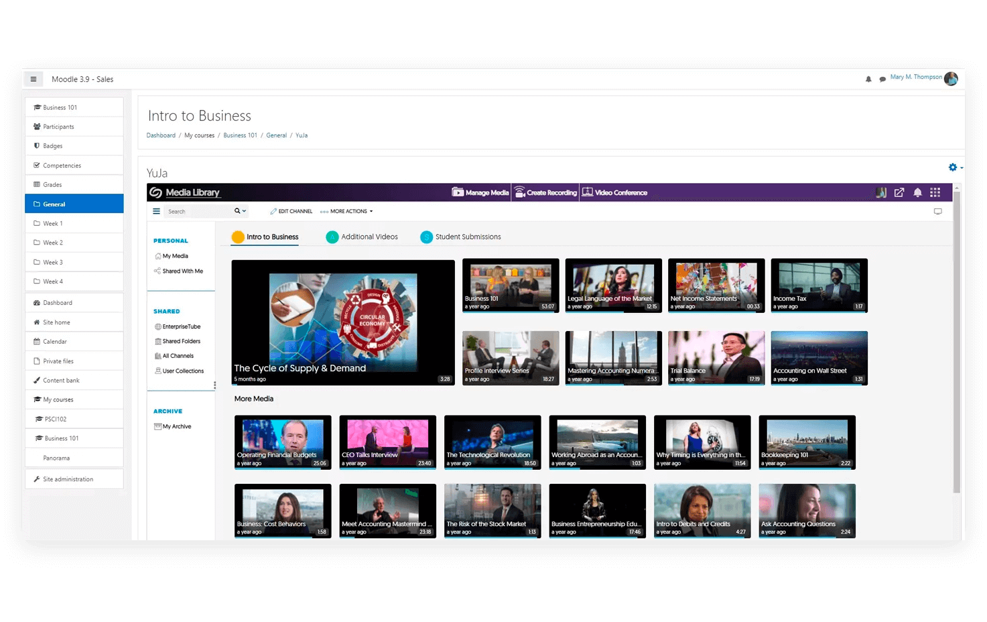Switch to the Additional Videos tab
The height and width of the screenshot is (622, 987).
click(362, 237)
